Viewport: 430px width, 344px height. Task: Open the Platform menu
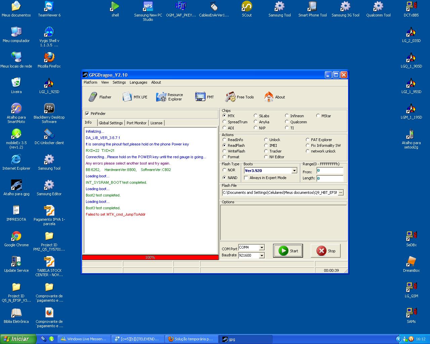point(90,82)
